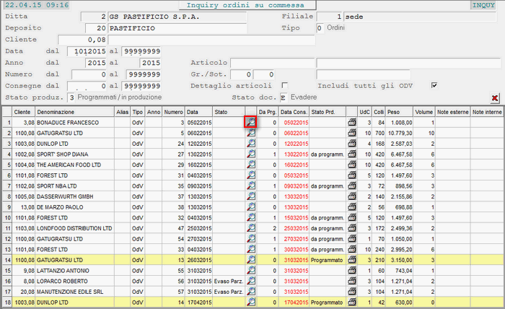Print icon for LONDFOOD DISTRIBUTION LTD row

pyautogui.click(x=352, y=228)
